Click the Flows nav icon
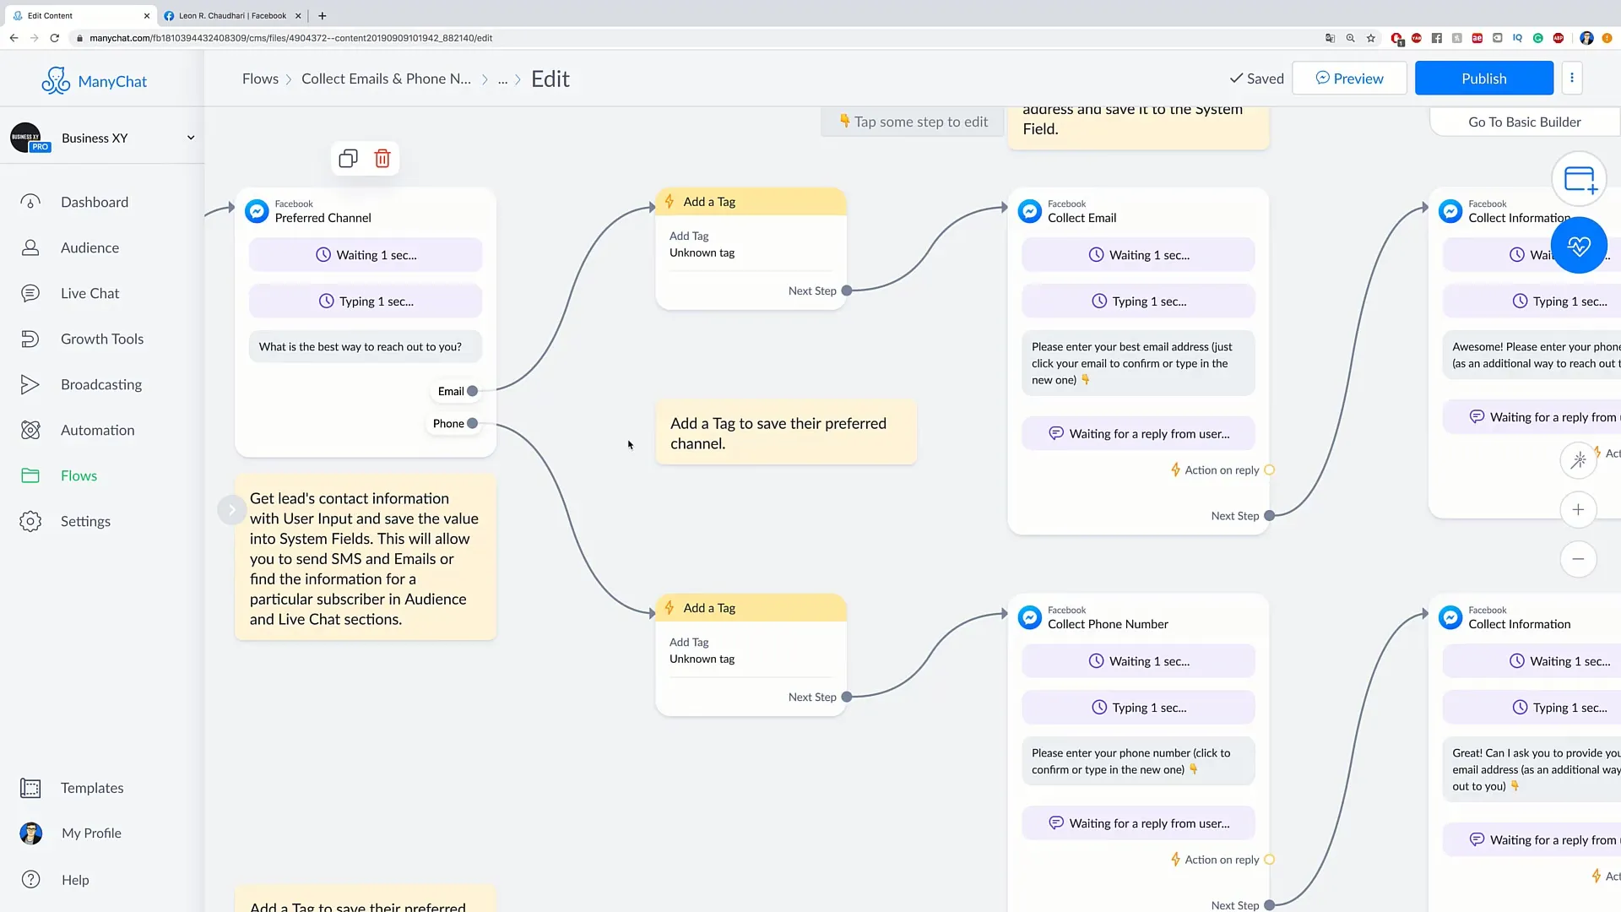The height and width of the screenshot is (912, 1621). tap(29, 475)
